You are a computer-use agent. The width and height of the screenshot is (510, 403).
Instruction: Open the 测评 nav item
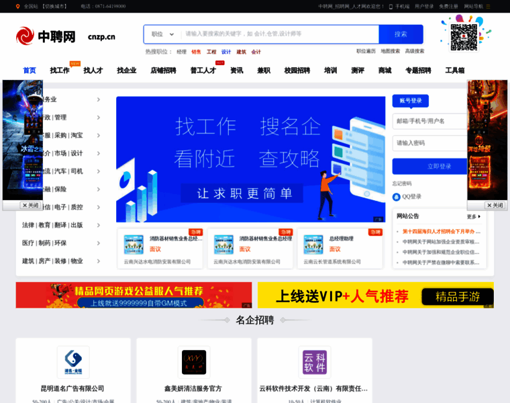[358, 71]
